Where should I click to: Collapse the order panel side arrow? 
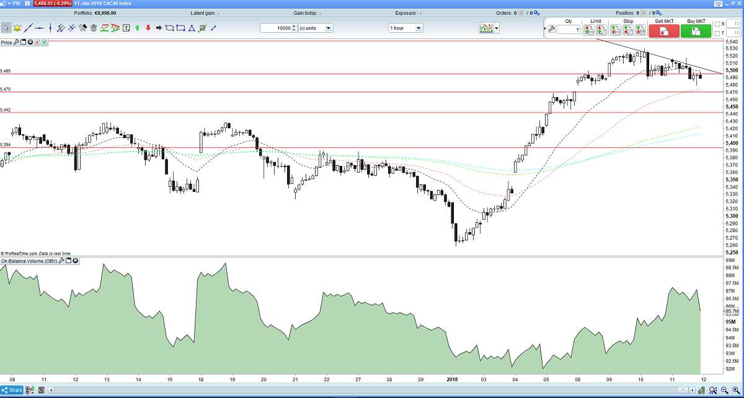pos(546,28)
